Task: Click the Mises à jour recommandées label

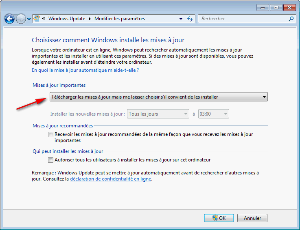Action: [x=63, y=126]
